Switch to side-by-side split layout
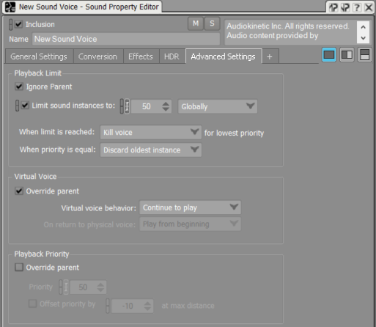Viewport: 376px width, 327px height. point(347,55)
